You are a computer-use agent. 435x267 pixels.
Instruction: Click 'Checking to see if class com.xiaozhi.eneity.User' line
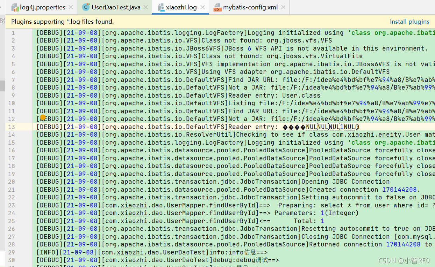click(x=235, y=135)
